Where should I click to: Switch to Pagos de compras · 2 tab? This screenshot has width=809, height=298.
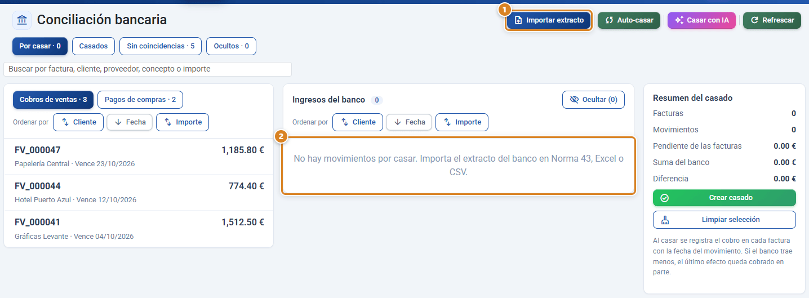[140, 100]
